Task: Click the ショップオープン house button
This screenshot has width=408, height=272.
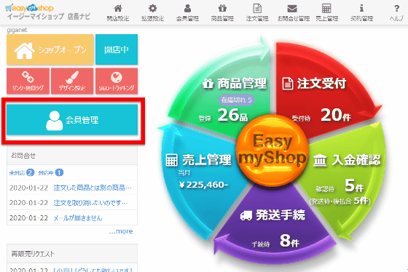Action: point(50,49)
